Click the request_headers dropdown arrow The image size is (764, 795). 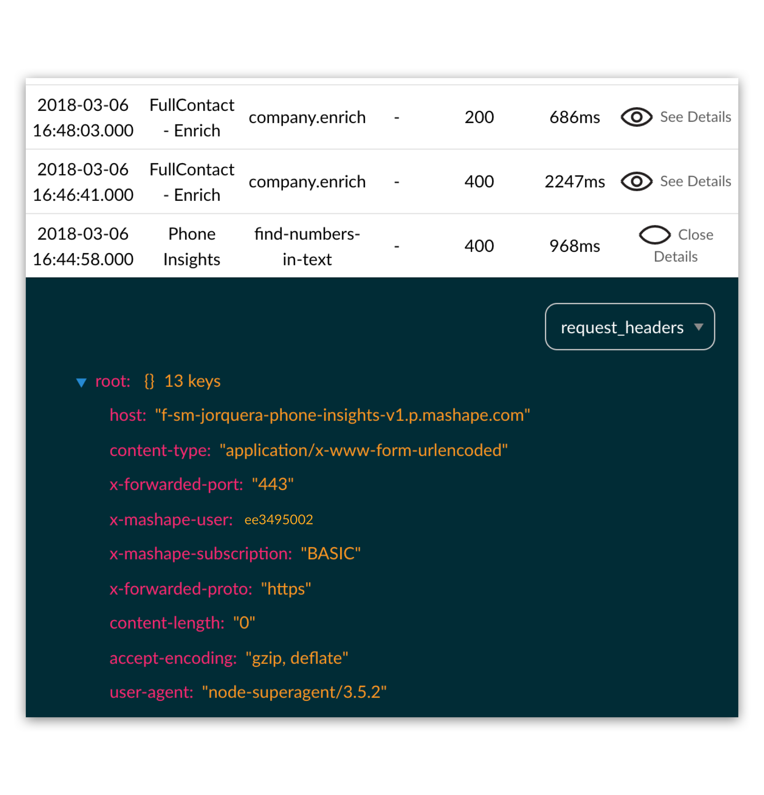click(x=699, y=327)
